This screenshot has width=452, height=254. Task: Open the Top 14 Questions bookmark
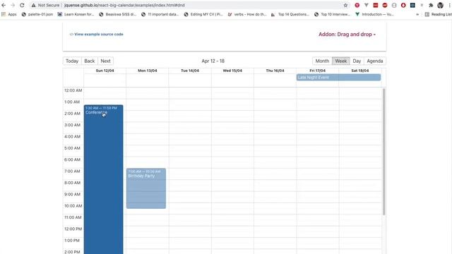(x=290, y=14)
